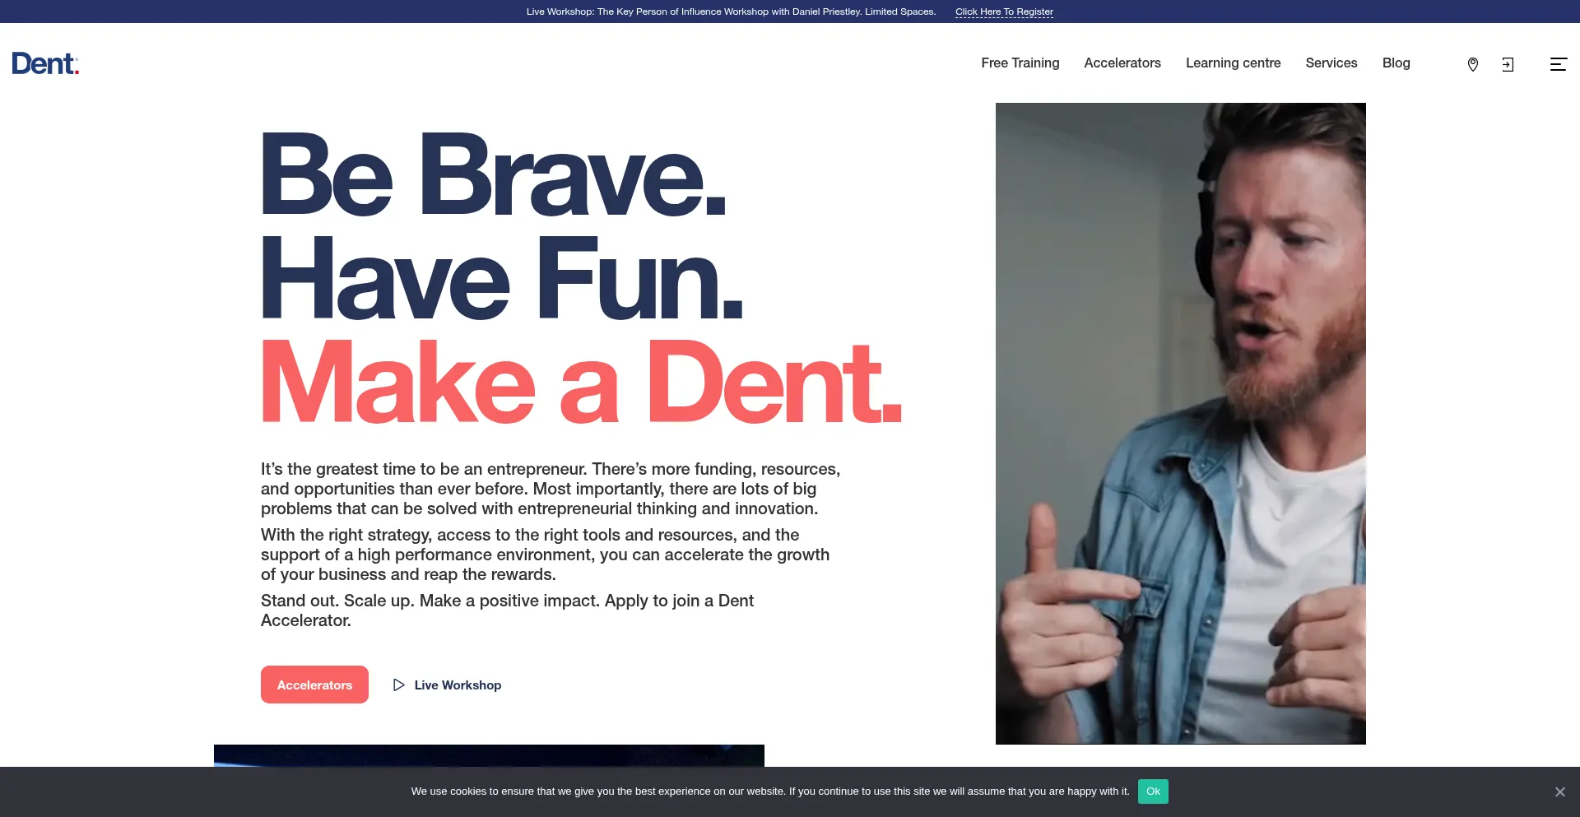Click the Have Fun. headline text
1580x817 pixels.
point(502,278)
